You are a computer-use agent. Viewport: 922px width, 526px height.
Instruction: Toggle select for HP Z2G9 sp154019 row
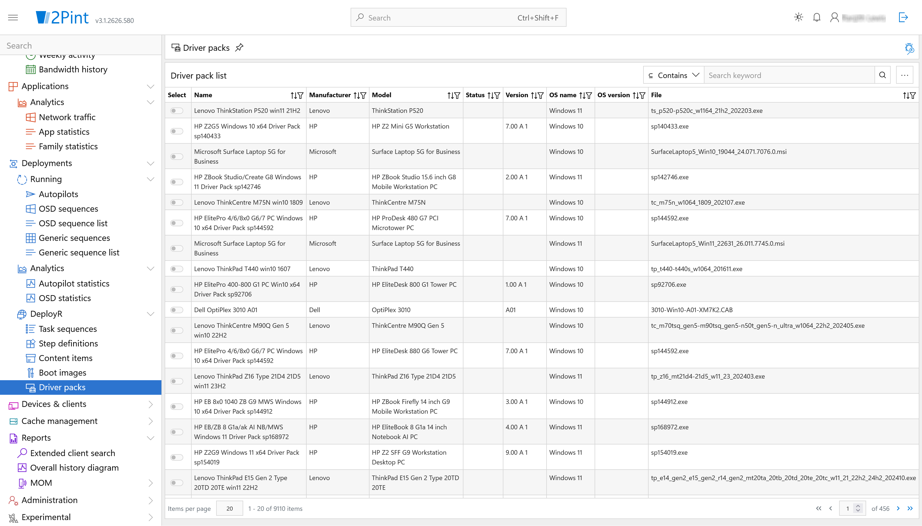click(x=177, y=457)
